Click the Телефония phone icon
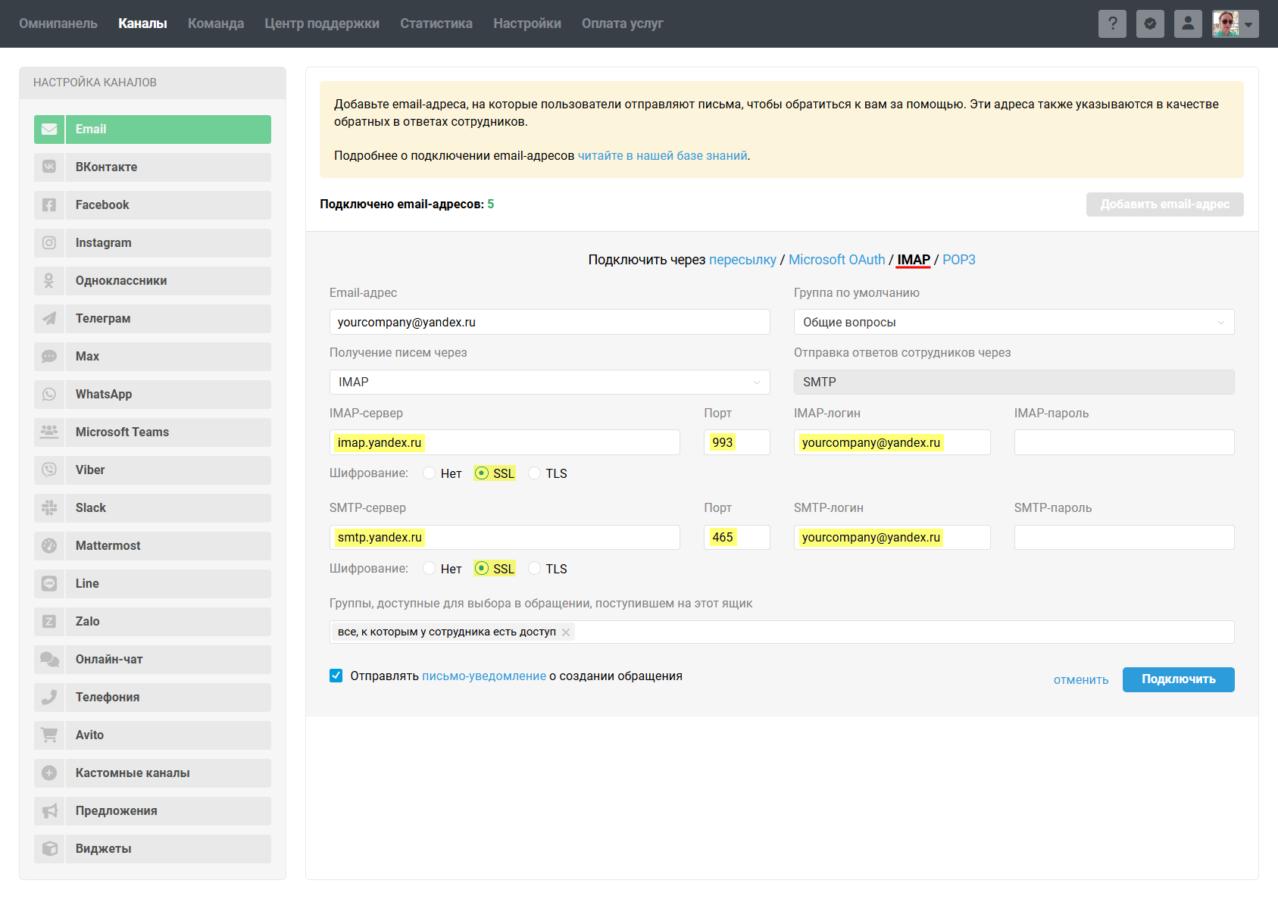Screen dimensions: 1278x899 coord(49,698)
